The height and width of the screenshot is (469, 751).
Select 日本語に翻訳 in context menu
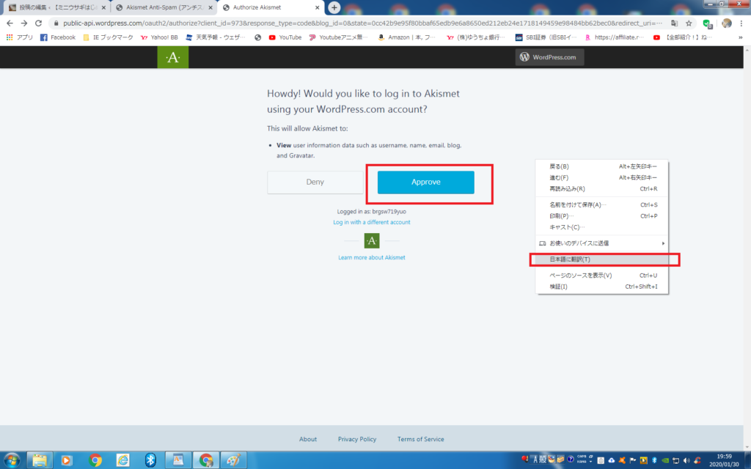click(571, 259)
